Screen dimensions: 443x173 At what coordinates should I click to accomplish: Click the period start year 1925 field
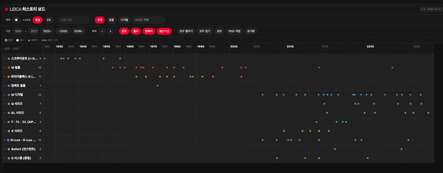(18, 31)
